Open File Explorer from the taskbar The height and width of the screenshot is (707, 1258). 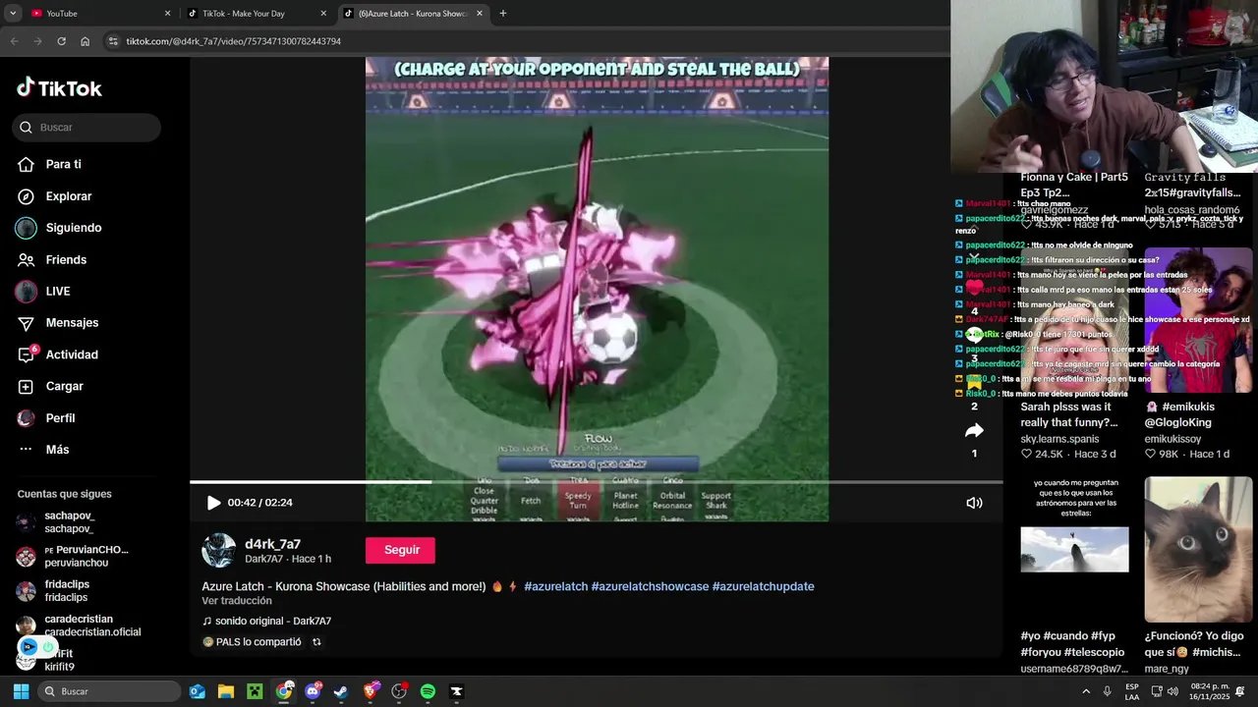click(x=226, y=691)
